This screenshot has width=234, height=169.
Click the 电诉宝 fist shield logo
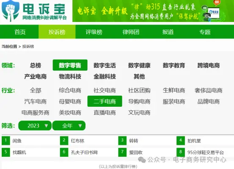point(11,11)
